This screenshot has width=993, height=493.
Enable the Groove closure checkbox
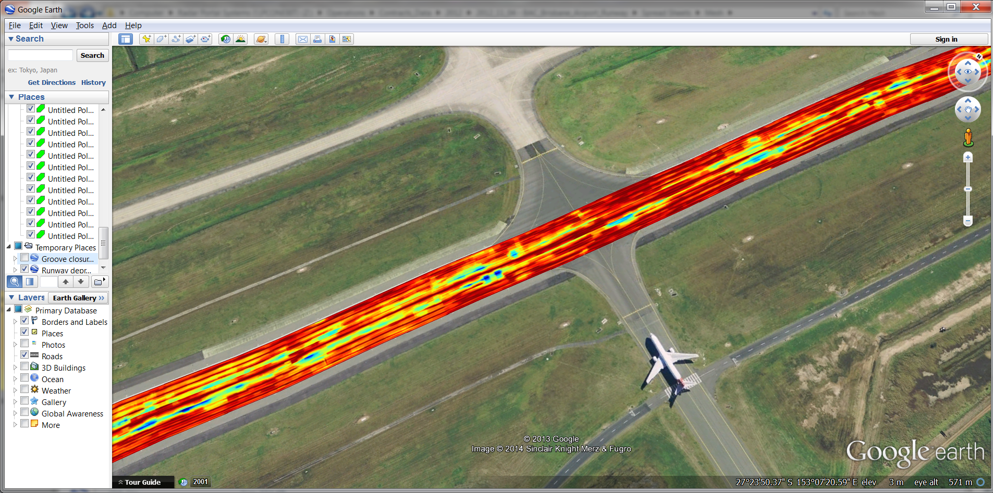pos(24,258)
